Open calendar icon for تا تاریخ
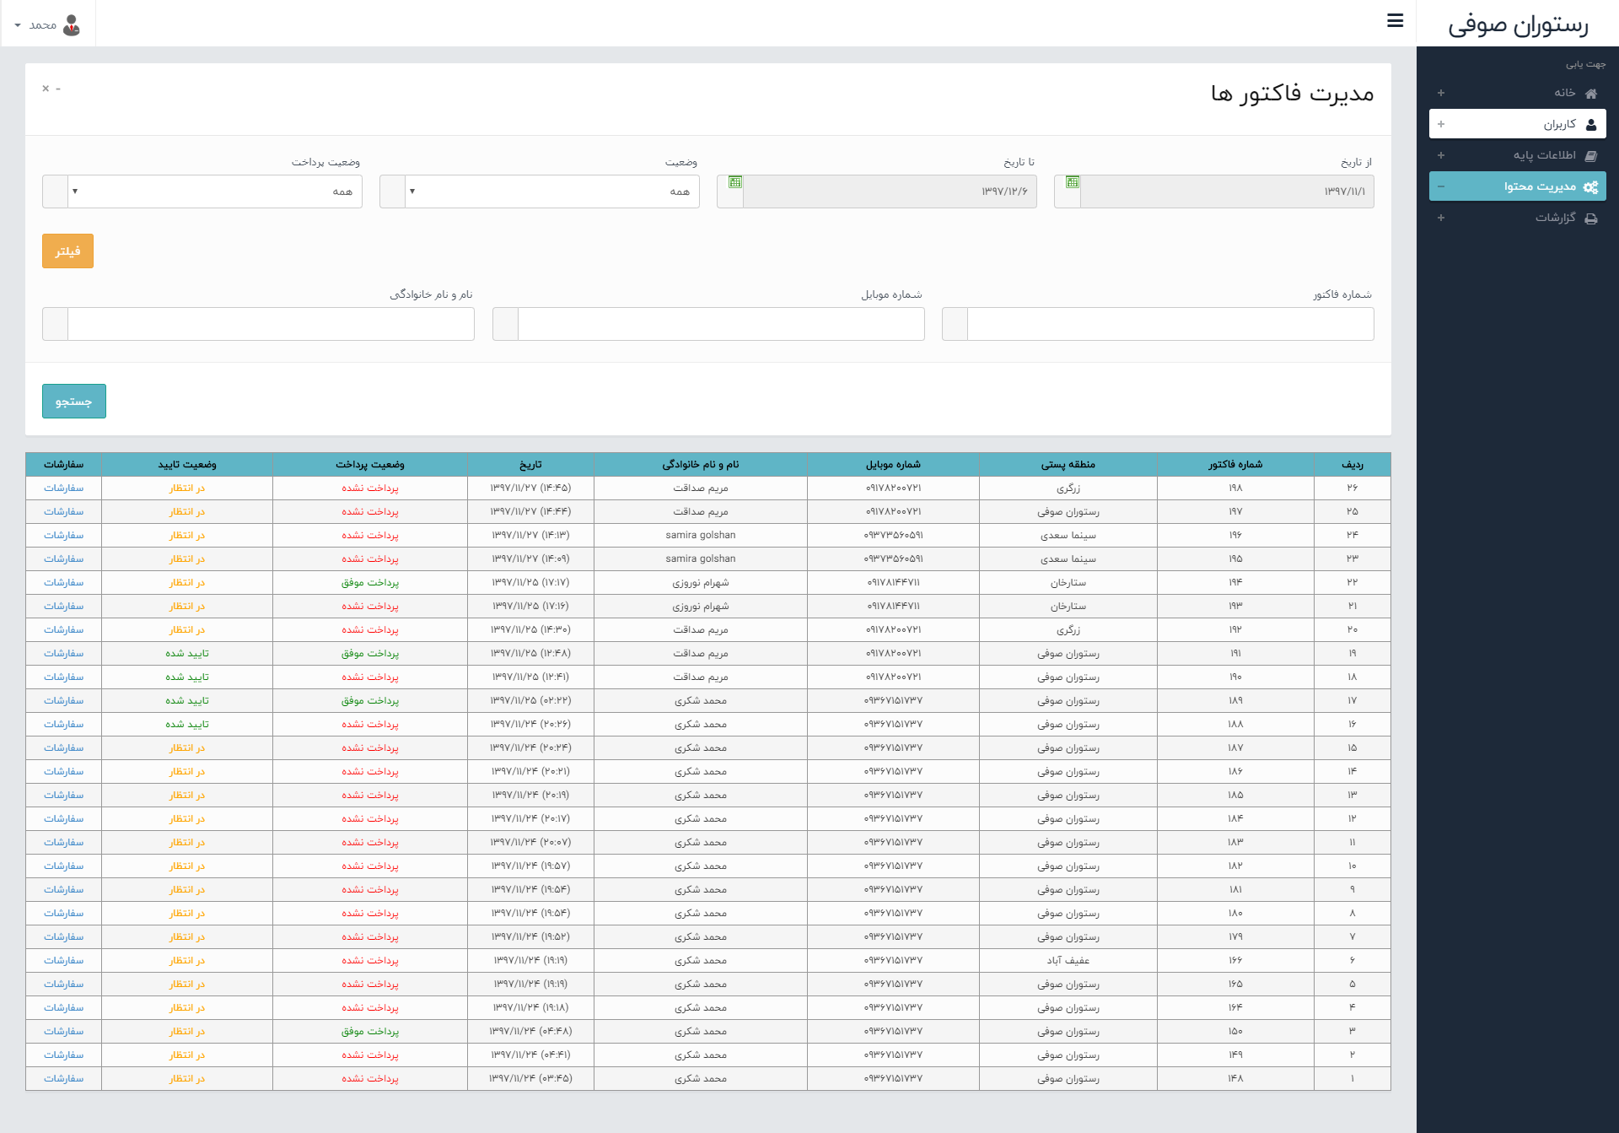Screen dimensions: 1619x1133 [734, 182]
